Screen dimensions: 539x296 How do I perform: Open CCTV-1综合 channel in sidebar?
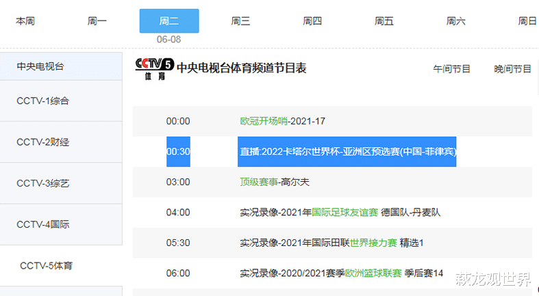tap(61, 101)
